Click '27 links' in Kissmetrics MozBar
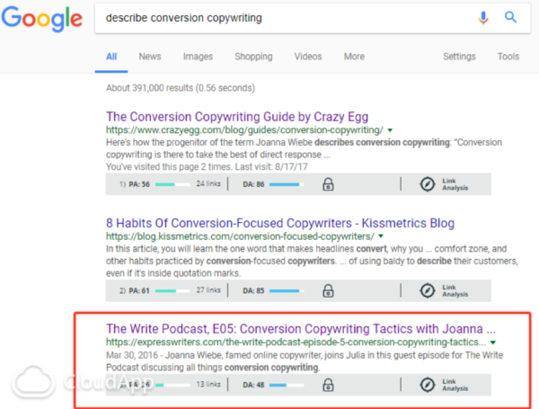 click(208, 290)
